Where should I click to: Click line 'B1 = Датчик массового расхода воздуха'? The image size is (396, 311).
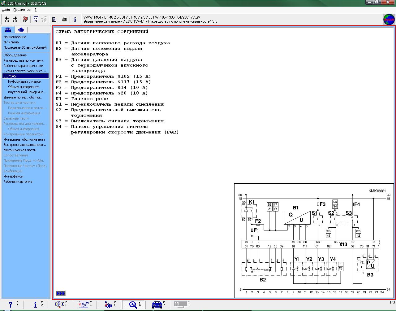click(x=113, y=43)
